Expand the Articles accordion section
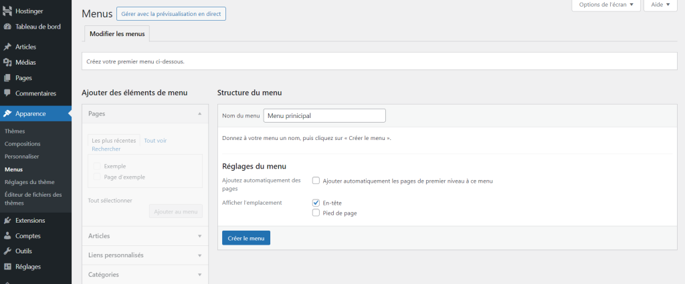The image size is (685, 284). [x=144, y=236]
